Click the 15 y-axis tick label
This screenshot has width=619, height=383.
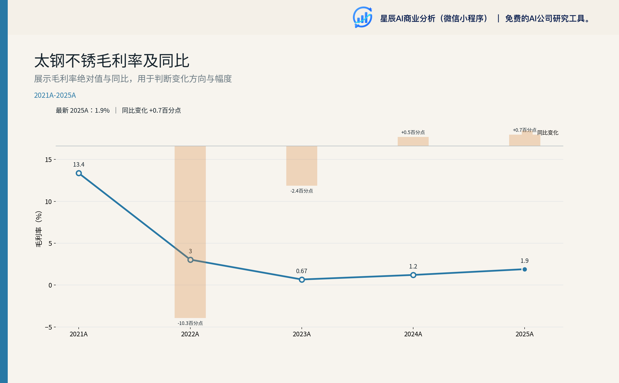coord(48,160)
